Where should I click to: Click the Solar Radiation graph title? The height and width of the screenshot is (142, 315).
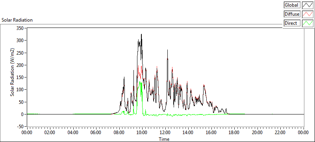click(17, 20)
